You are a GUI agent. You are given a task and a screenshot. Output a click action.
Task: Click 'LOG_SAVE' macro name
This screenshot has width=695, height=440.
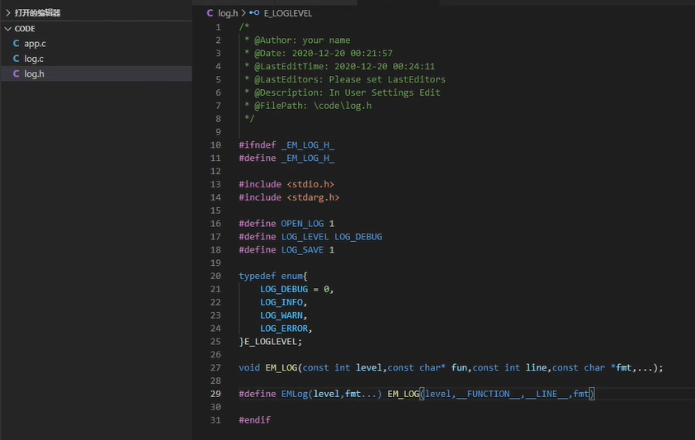pos(302,250)
